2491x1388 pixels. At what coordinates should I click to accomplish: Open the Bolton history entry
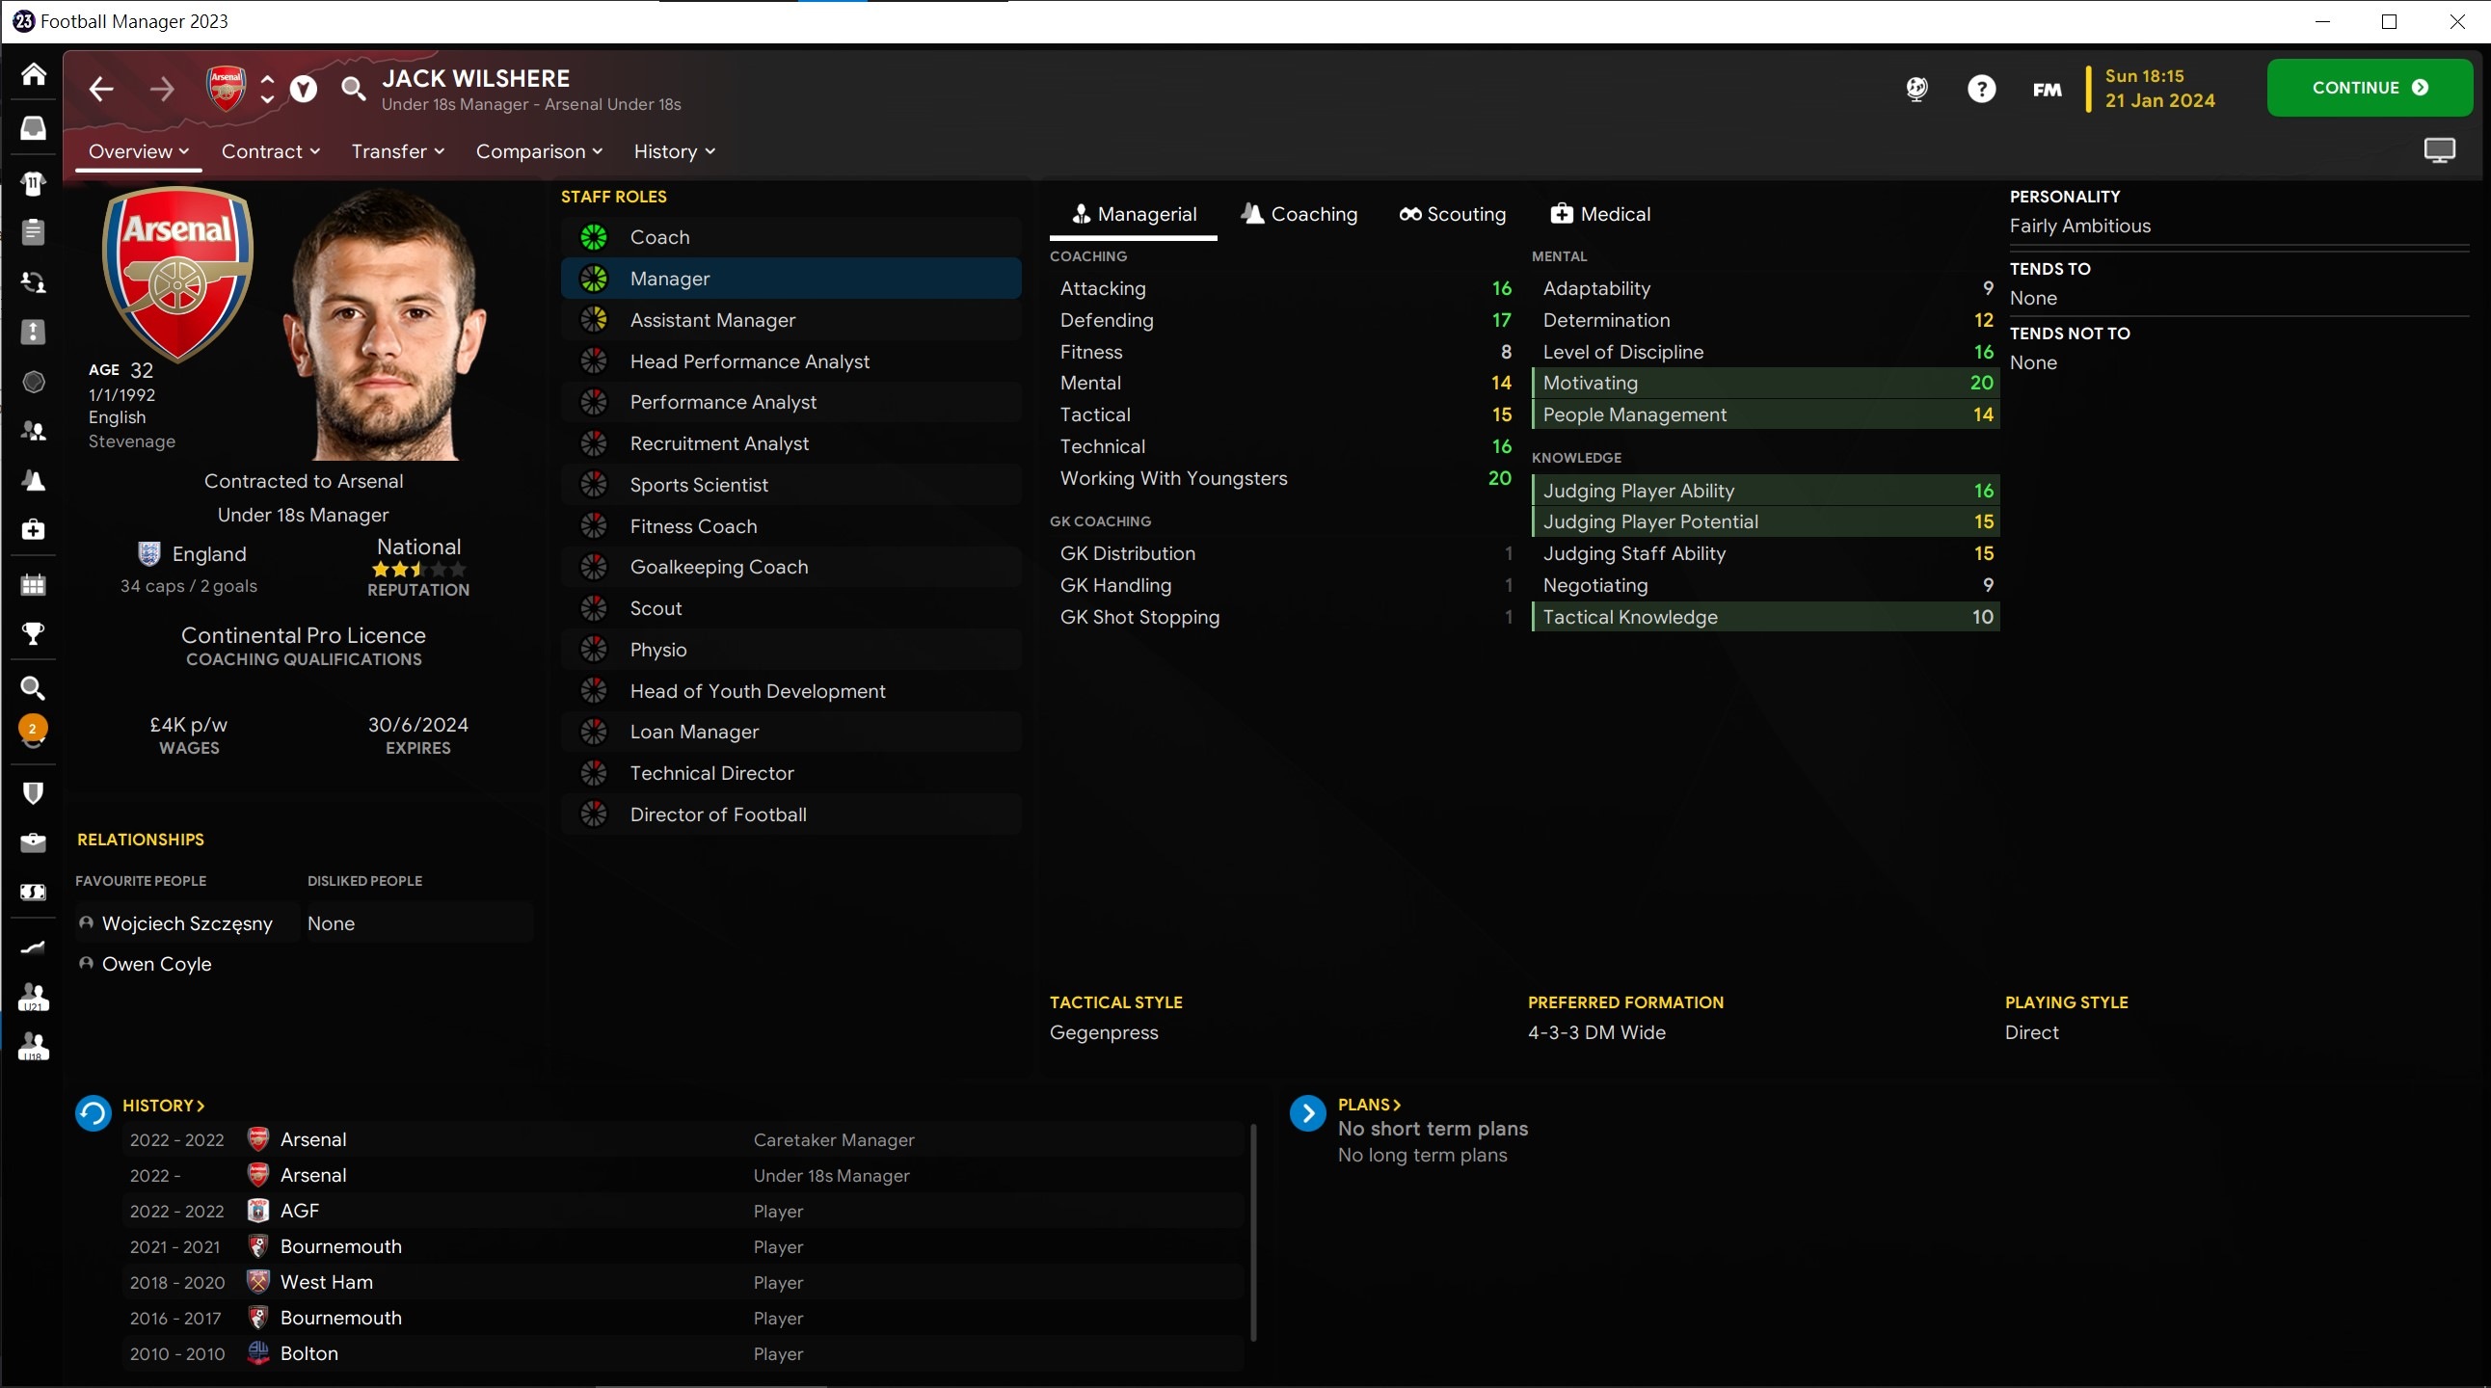pyautogui.click(x=308, y=1354)
